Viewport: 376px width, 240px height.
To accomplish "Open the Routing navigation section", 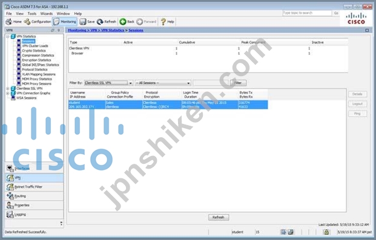I will tap(35, 196).
